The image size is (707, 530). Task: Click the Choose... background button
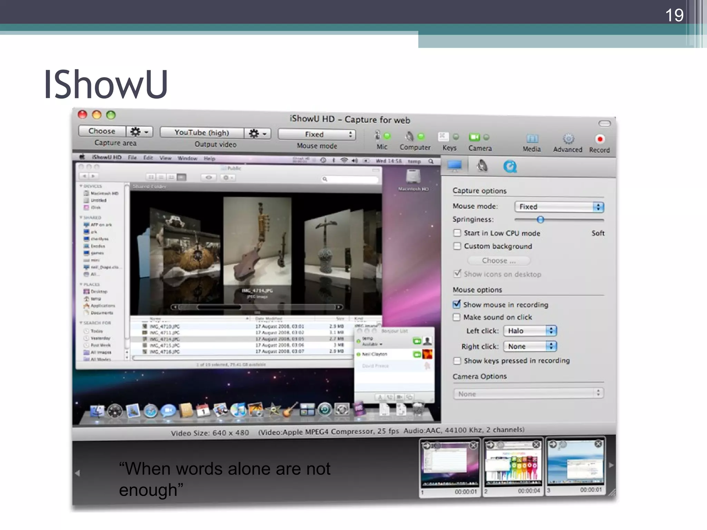[499, 261]
